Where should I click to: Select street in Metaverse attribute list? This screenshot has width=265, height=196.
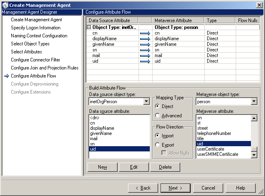(x=224, y=128)
